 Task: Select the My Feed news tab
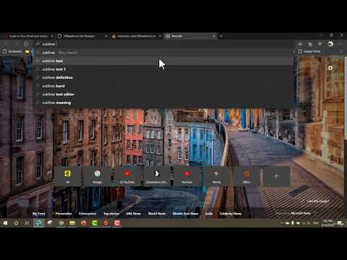38,214
